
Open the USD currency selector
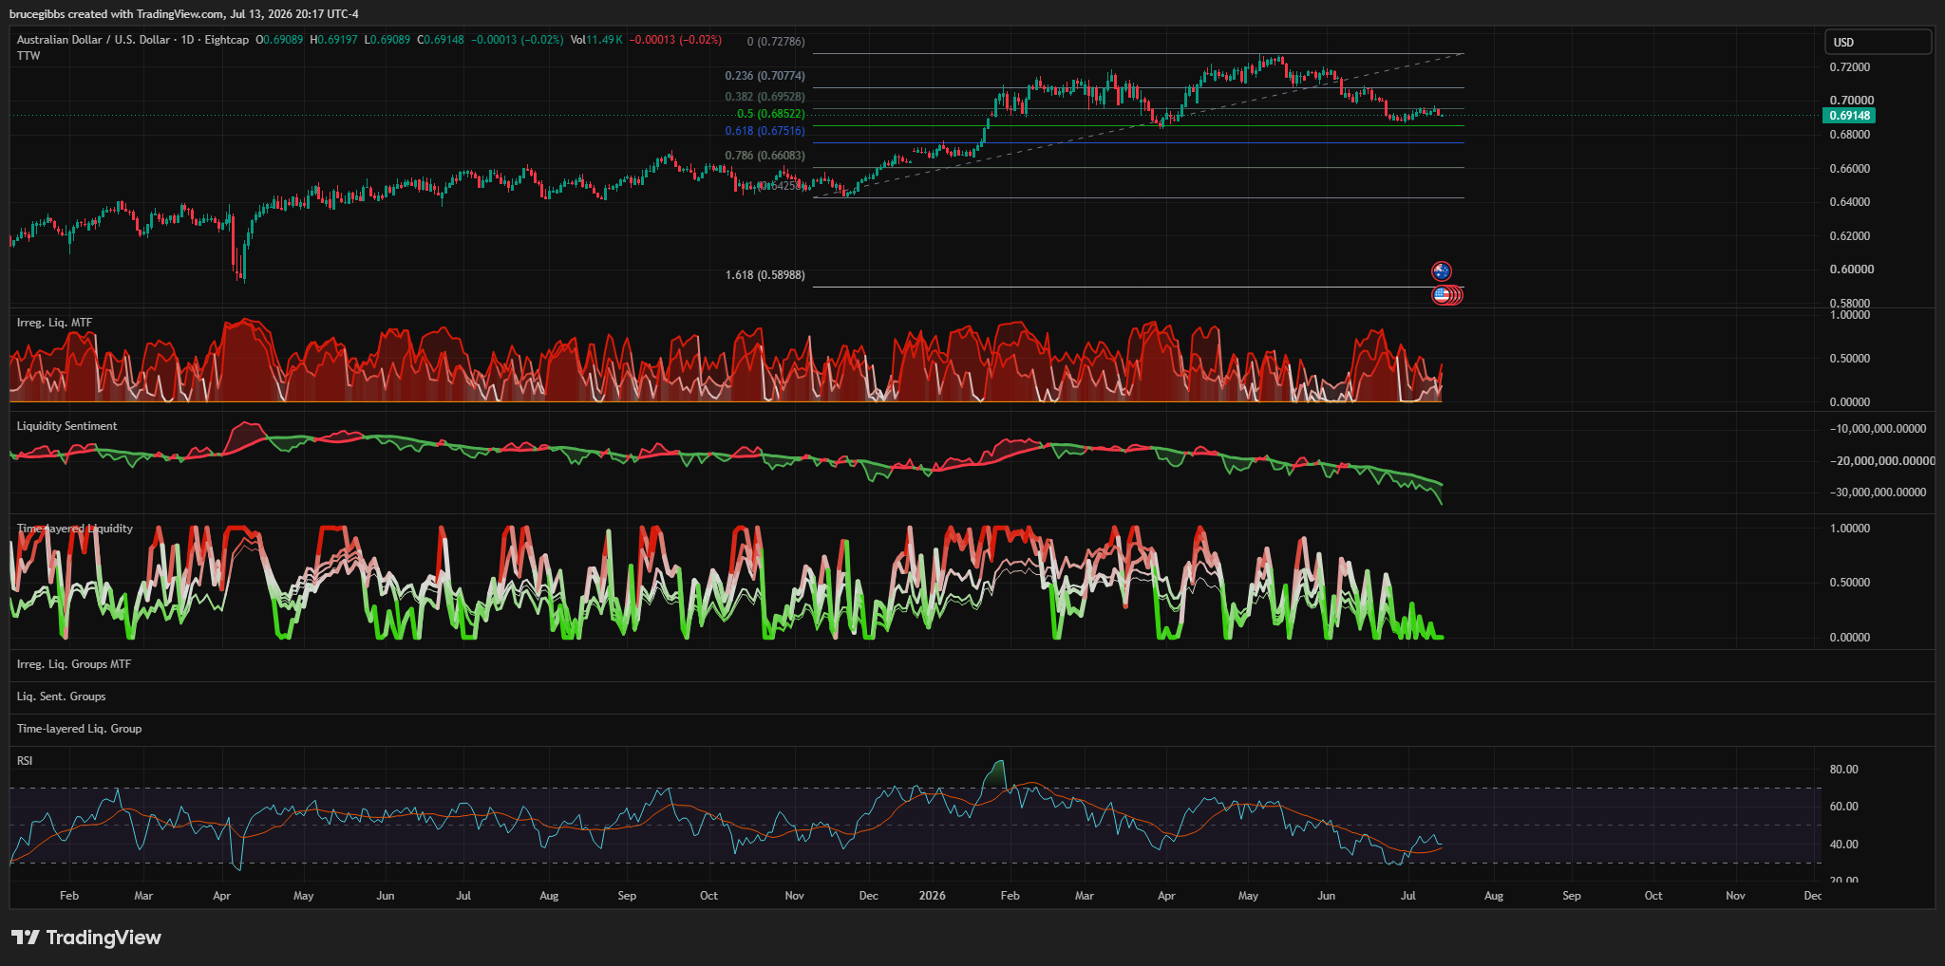coord(1878,42)
